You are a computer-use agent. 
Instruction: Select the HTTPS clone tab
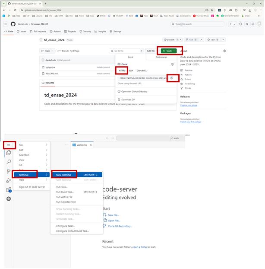pyautogui.click(x=122, y=70)
